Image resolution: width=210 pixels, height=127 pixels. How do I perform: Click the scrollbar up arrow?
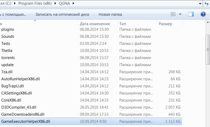[208, 22]
